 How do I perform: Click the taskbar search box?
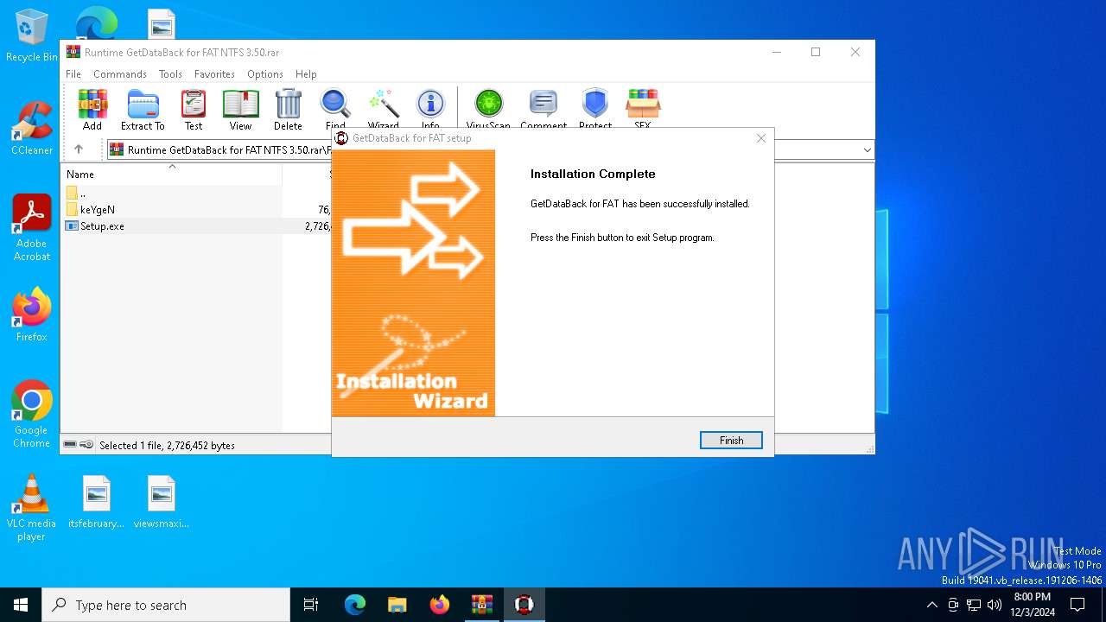click(x=166, y=605)
